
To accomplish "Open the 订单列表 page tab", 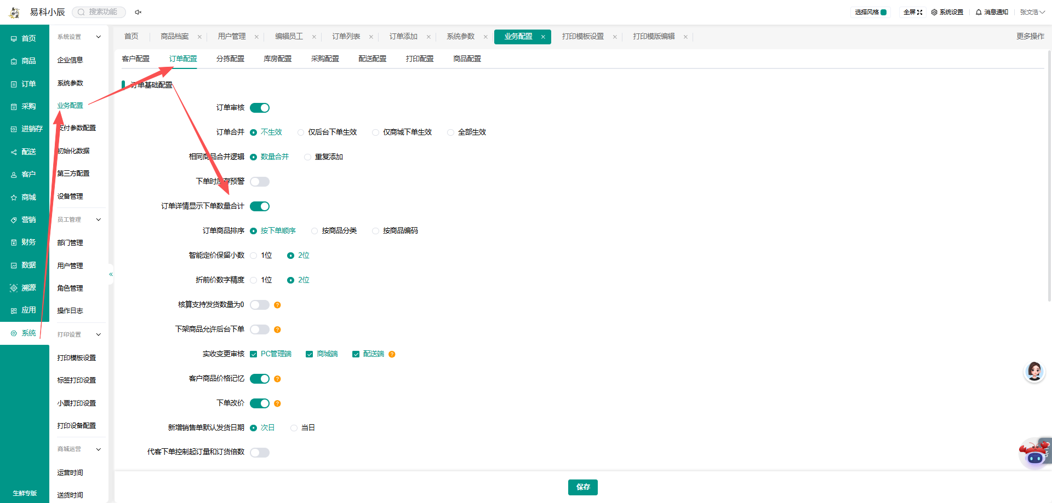I will 346,37.
